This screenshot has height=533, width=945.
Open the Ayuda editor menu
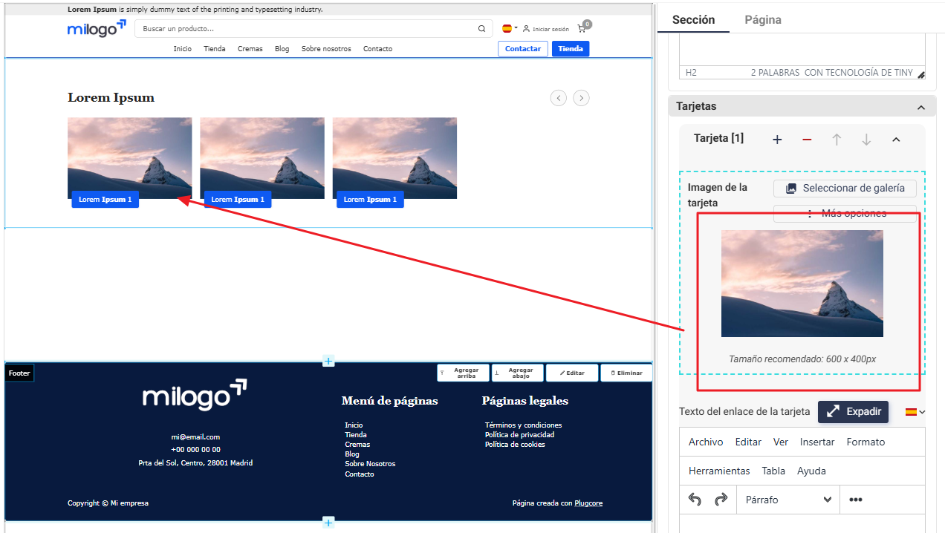pos(811,471)
